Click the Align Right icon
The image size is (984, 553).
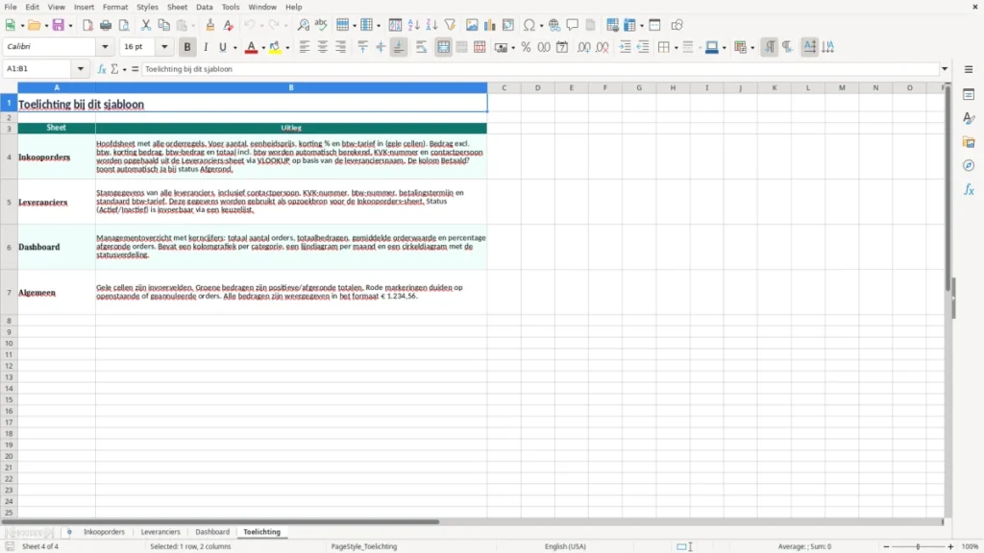pyautogui.click(x=341, y=47)
